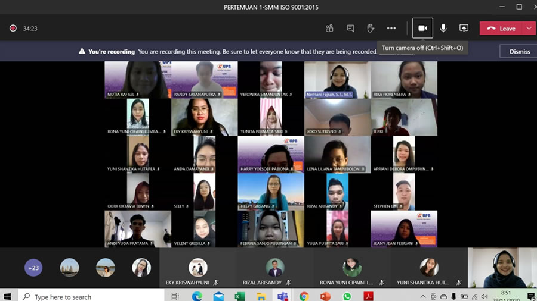The height and width of the screenshot is (301, 537).
Task: Show the meeting participants list
Action: point(329,28)
